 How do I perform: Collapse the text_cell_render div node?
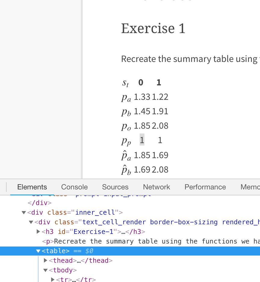[31, 222]
